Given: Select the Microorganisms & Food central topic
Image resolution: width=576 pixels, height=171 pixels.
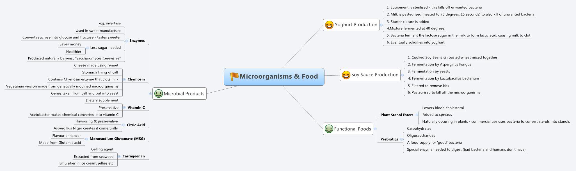Looking at the screenshot, I should 278,76.
